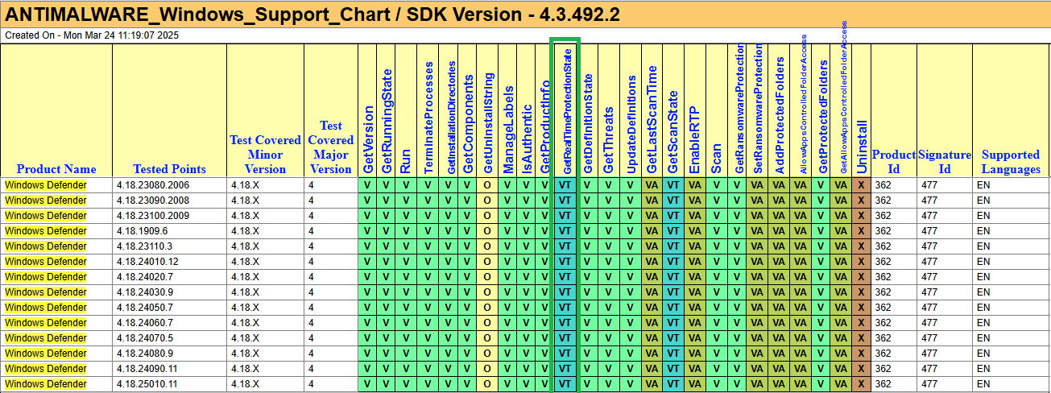1051x393 pixels.
Task: Select the GetLastScanTime column header
Action: pos(652,118)
